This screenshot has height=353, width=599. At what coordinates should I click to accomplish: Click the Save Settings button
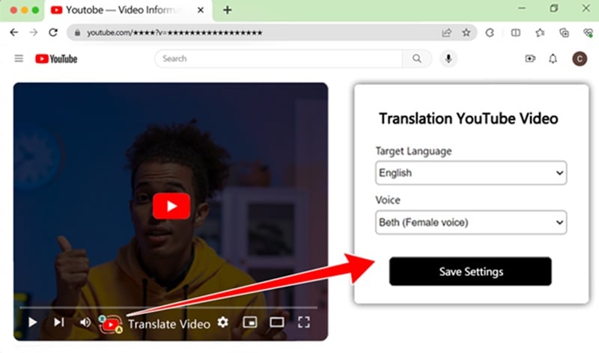[470, 271]
